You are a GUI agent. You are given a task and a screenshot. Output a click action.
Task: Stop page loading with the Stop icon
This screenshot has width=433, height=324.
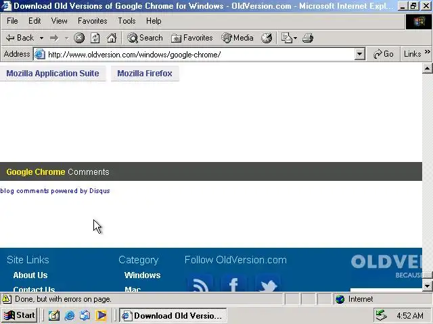[x=79, y=38]
